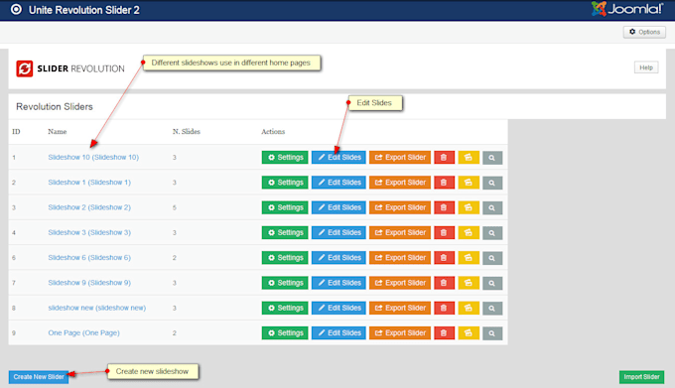Preview the slideshow new slider
The width and height of the screenshot is (675, 388).
(492, 308)
